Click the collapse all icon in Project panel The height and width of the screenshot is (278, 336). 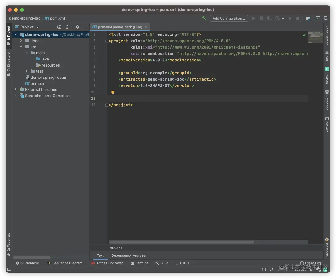click(x=67, y=27)
